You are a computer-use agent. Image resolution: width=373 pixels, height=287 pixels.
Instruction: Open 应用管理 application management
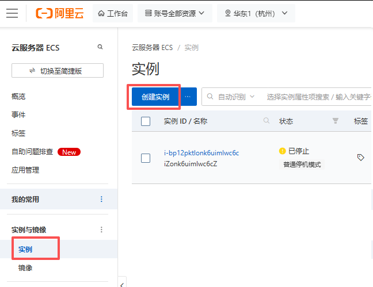[25, 170]
